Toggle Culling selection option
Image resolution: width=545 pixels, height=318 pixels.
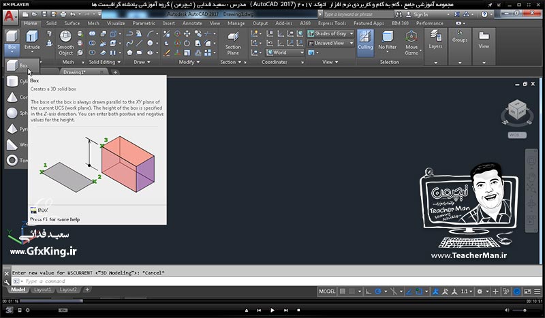click(365, 42)
